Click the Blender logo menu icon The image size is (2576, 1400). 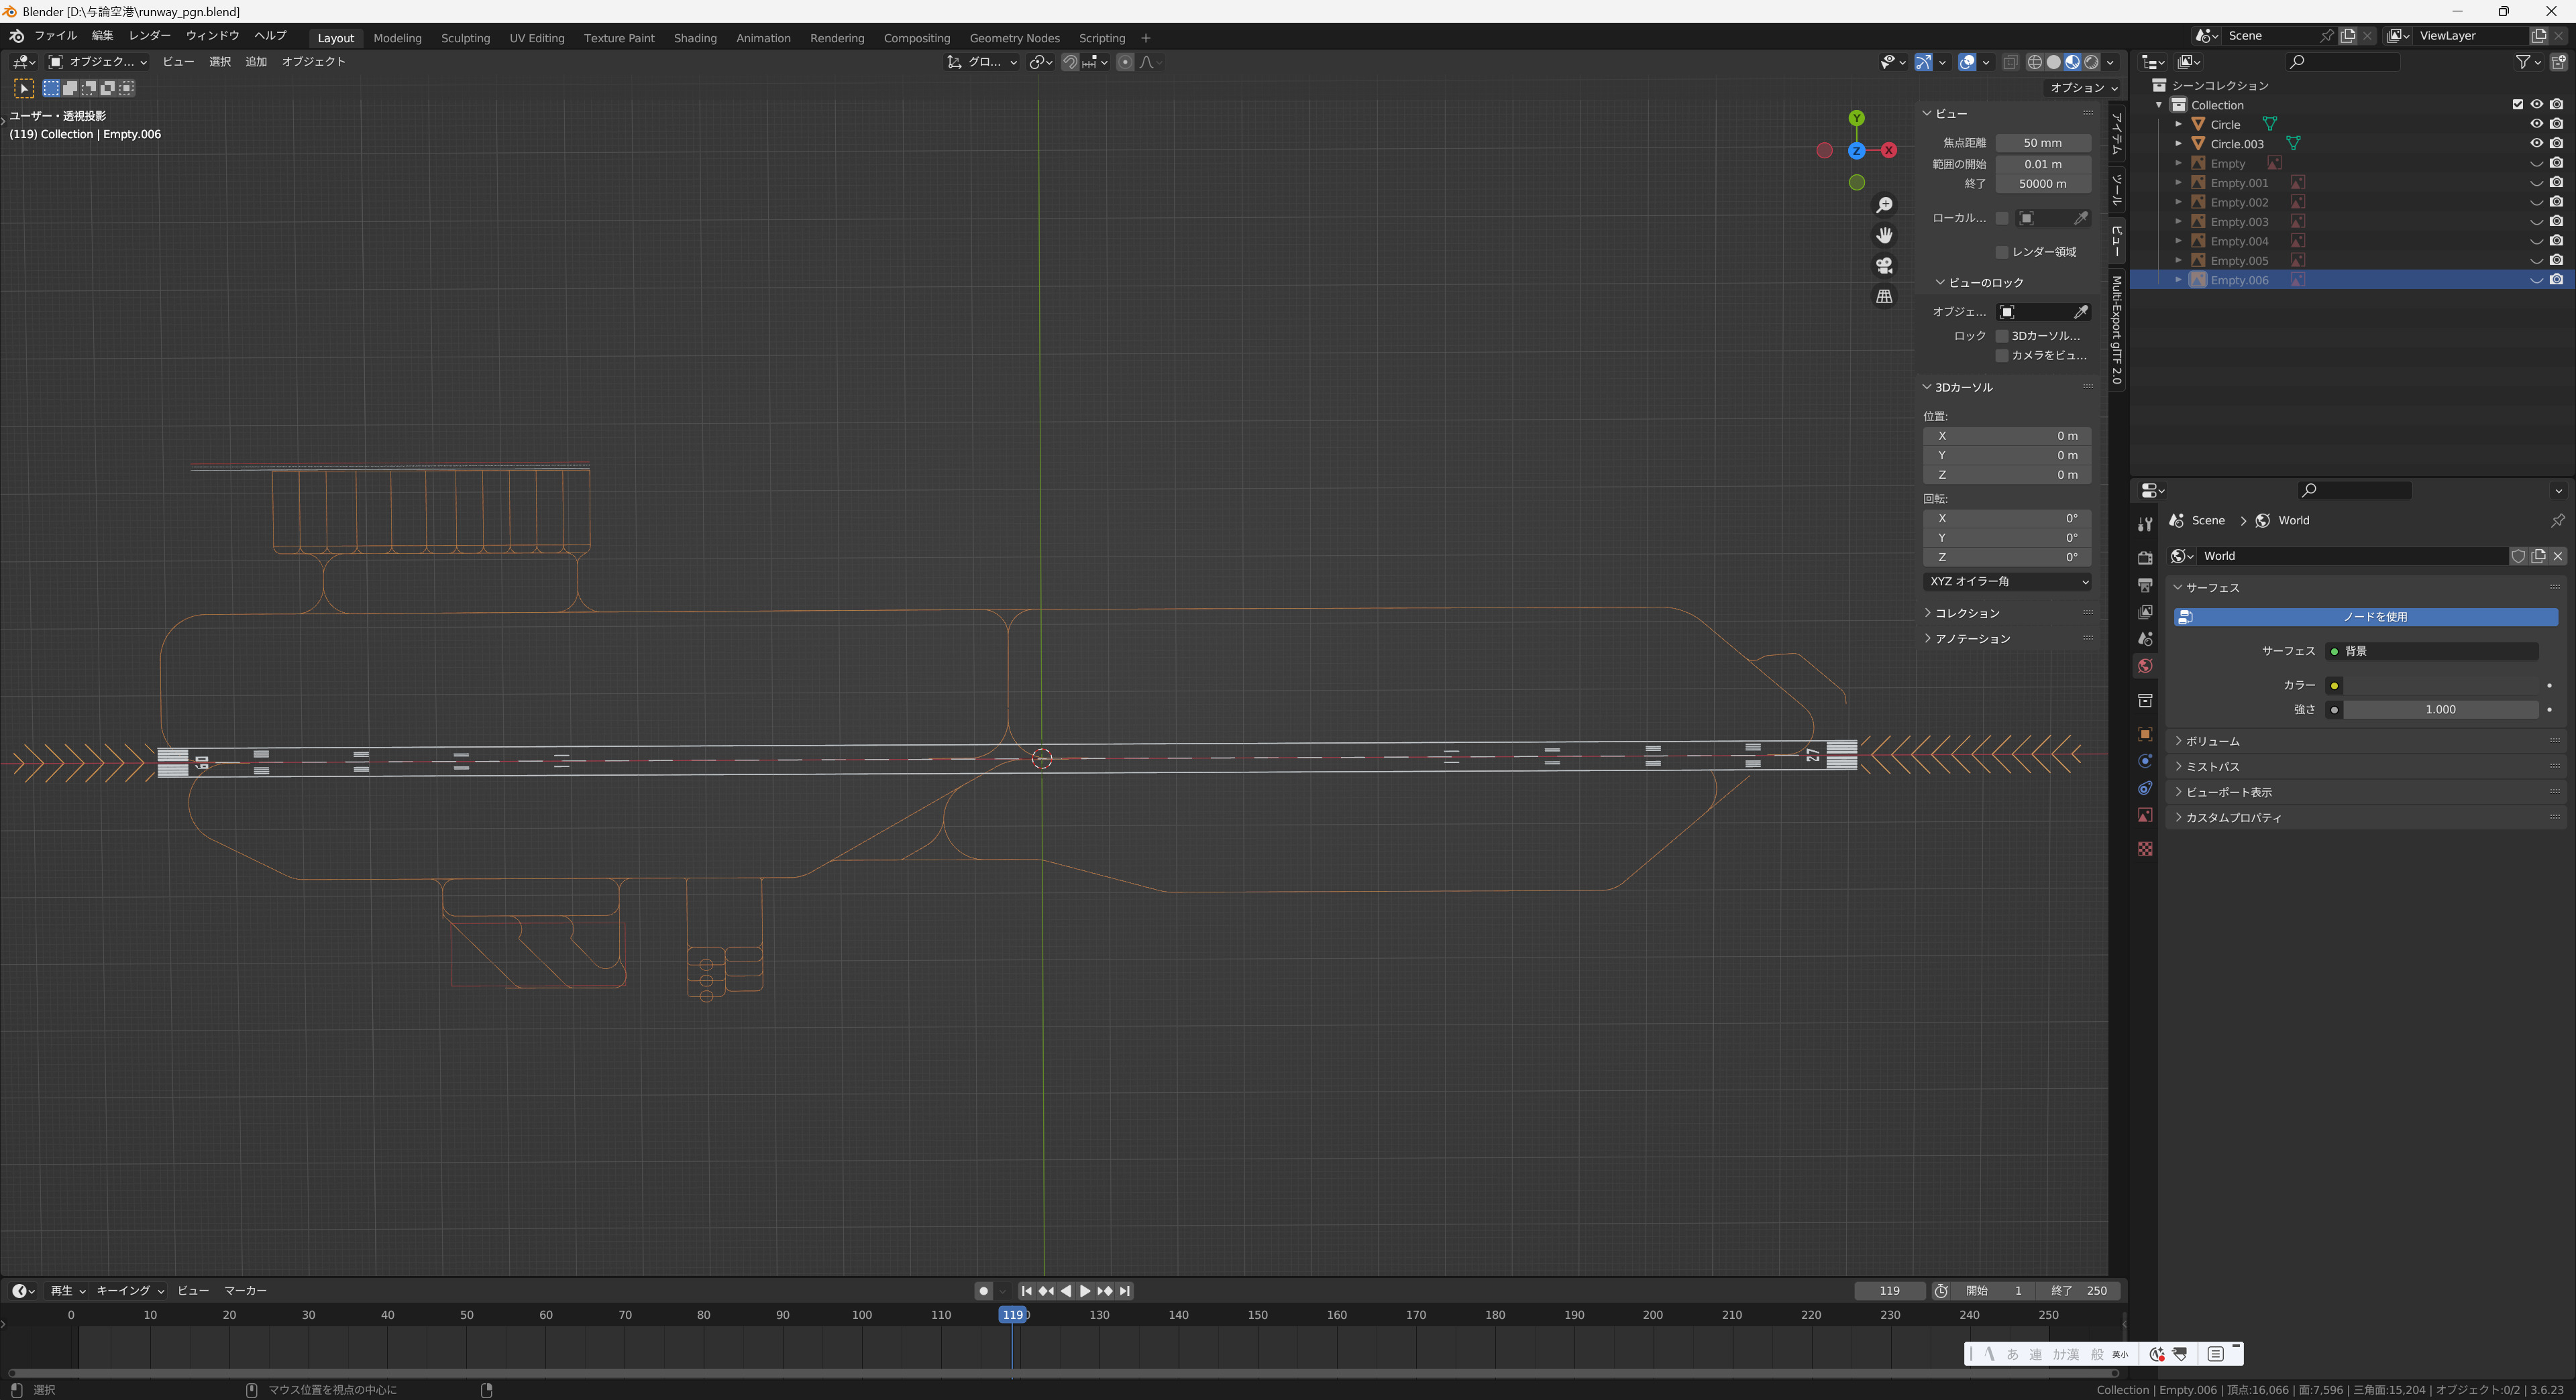tap(16, 36)
